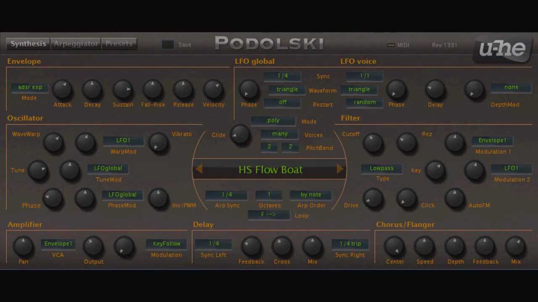This screenshot has height=302, width=538.
Task: Click the chorus Speed knob
Action: (425, 246)
